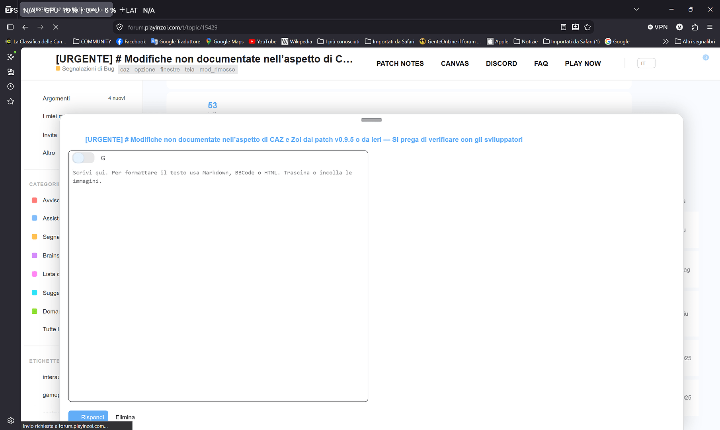Open the FAQ menu item

point(541,63)
